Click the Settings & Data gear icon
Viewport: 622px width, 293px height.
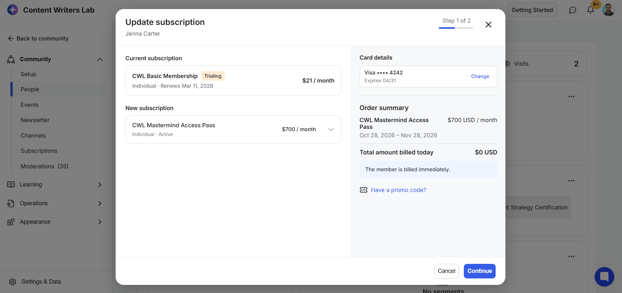[13, 282]
